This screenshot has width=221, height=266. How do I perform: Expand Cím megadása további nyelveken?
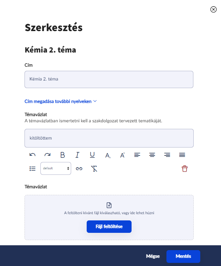[61, 102]
